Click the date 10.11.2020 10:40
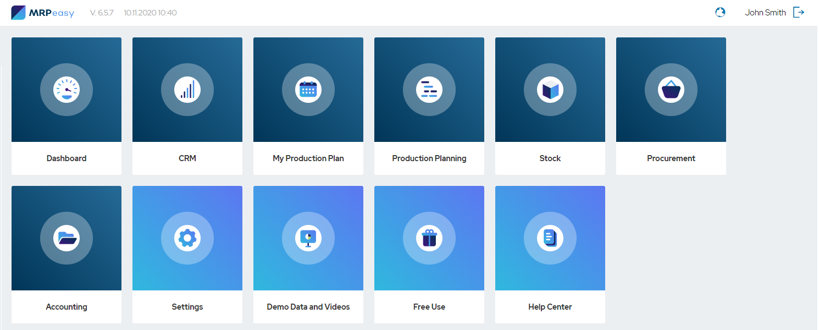Image resolution: width=819 pixels, height=330 pixels. click(150, 13)
